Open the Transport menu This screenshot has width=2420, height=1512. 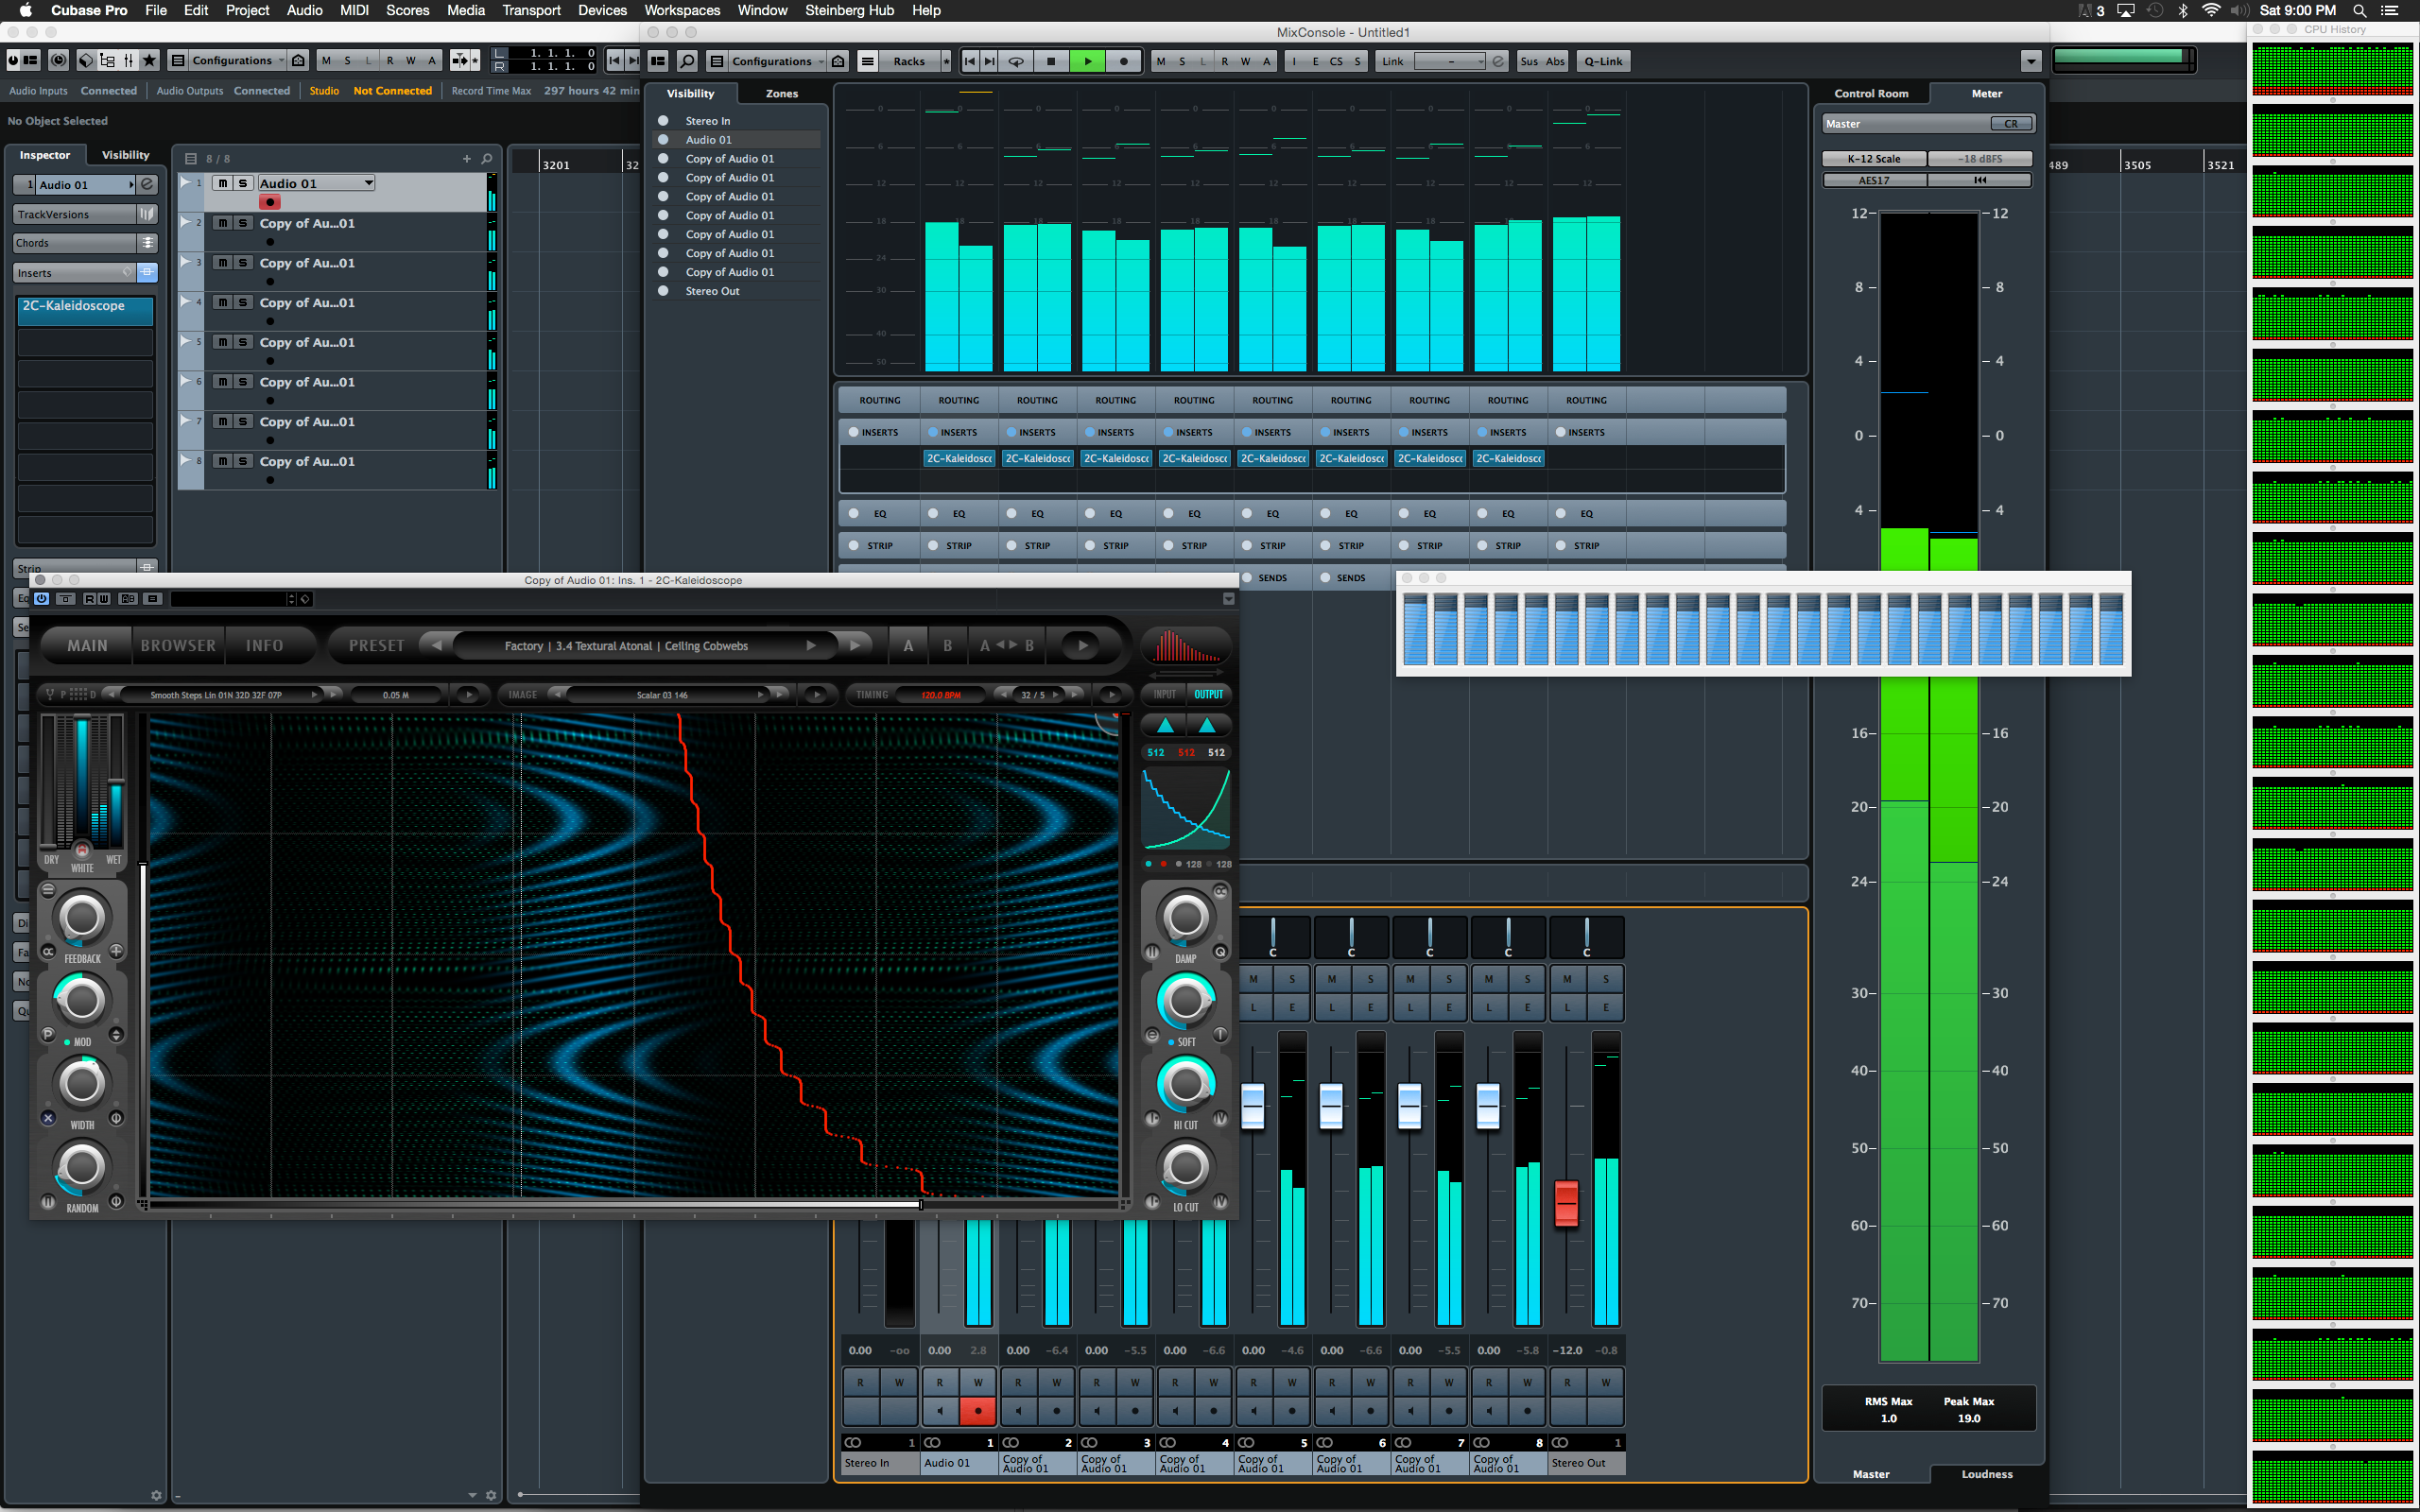531,10
